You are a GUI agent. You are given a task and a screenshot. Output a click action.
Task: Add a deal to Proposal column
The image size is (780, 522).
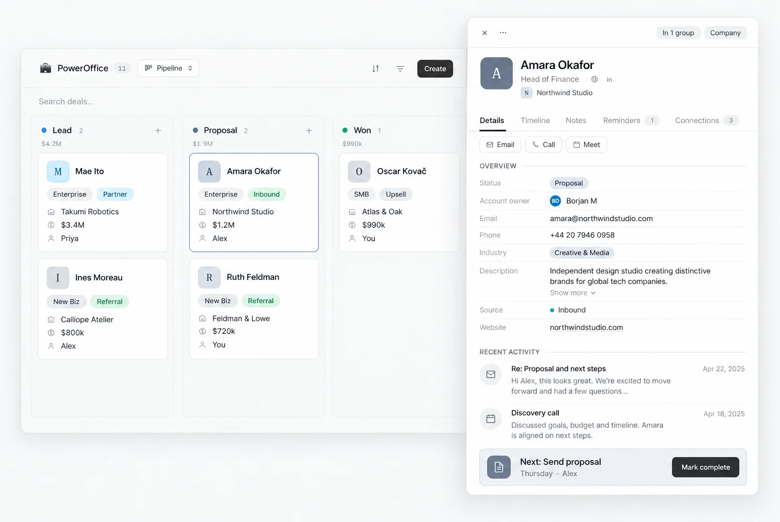point(309,130)
